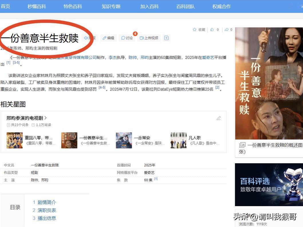Click the plus icon next to 上传视频
303x227 pixels.
coord(166,38)
